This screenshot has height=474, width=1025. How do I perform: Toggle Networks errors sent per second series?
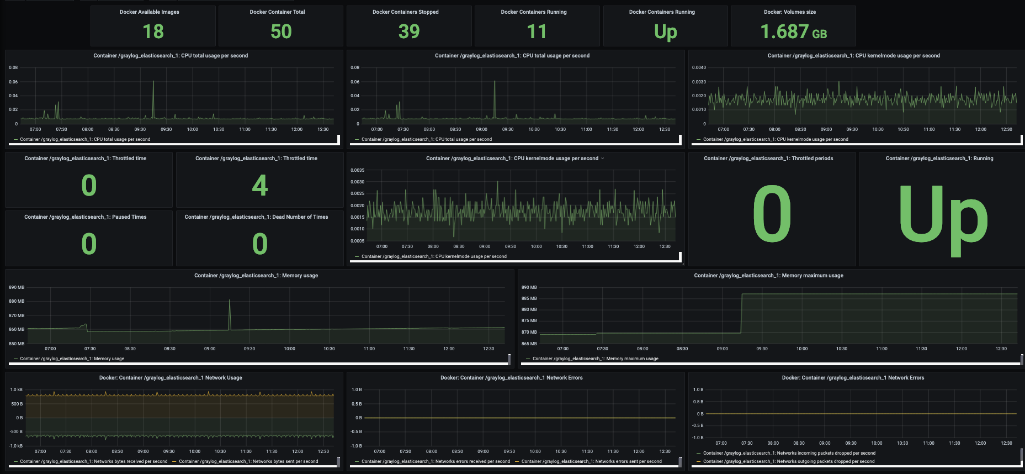tap(591, 461)
